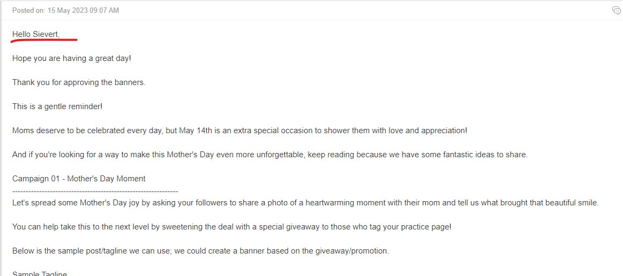Click 'Campaign 01 - Mother's Day Moment' heading
The height and width of the screenshot is (276, 623).
click(79, 179)
